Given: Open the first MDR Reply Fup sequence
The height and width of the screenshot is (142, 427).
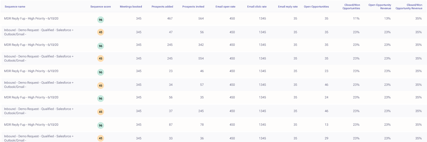Looking at the screenshot, I should (x=31, y=19).
